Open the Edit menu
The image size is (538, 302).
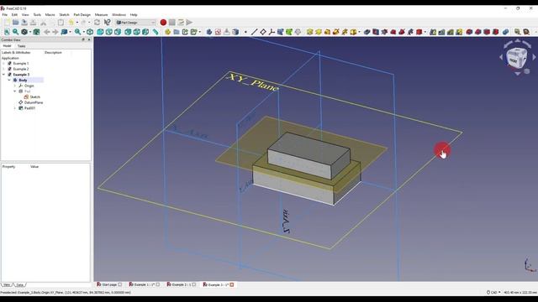tap(14, 15)
